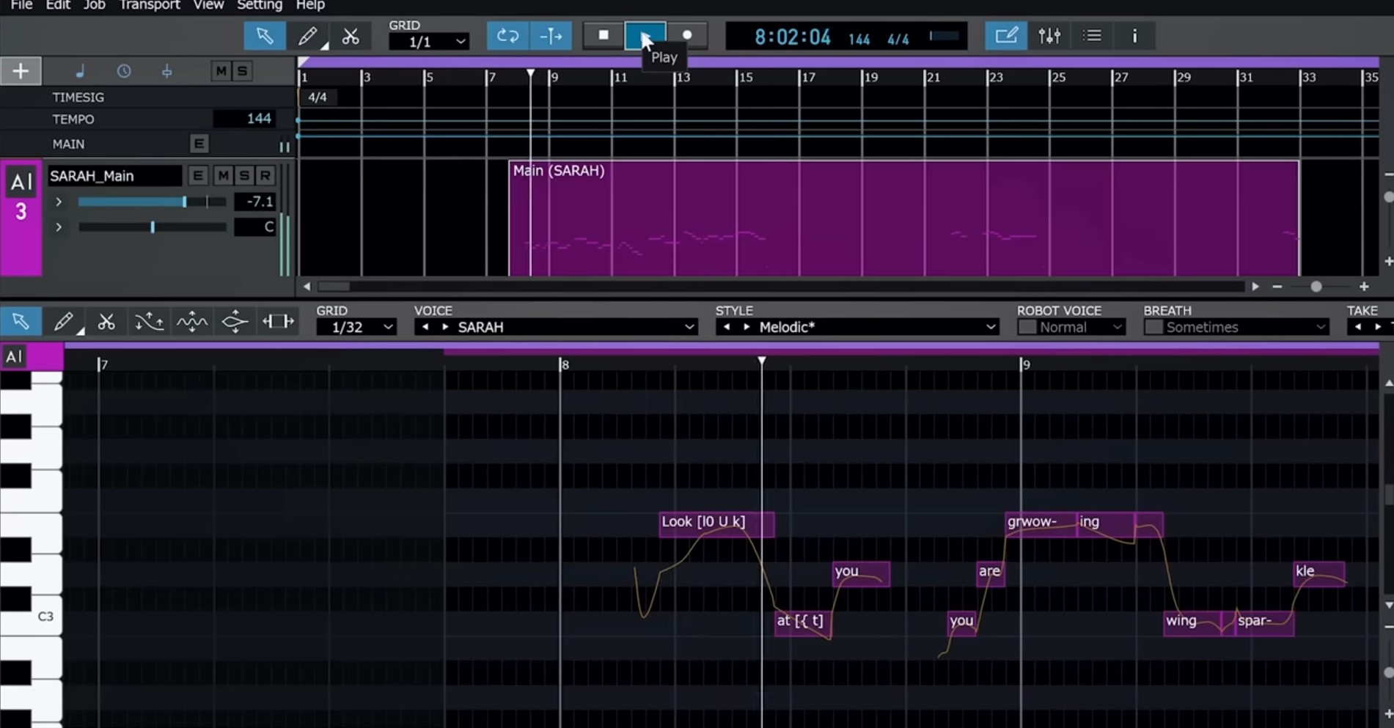Select the vibrato wave tool

pos(192,321)
